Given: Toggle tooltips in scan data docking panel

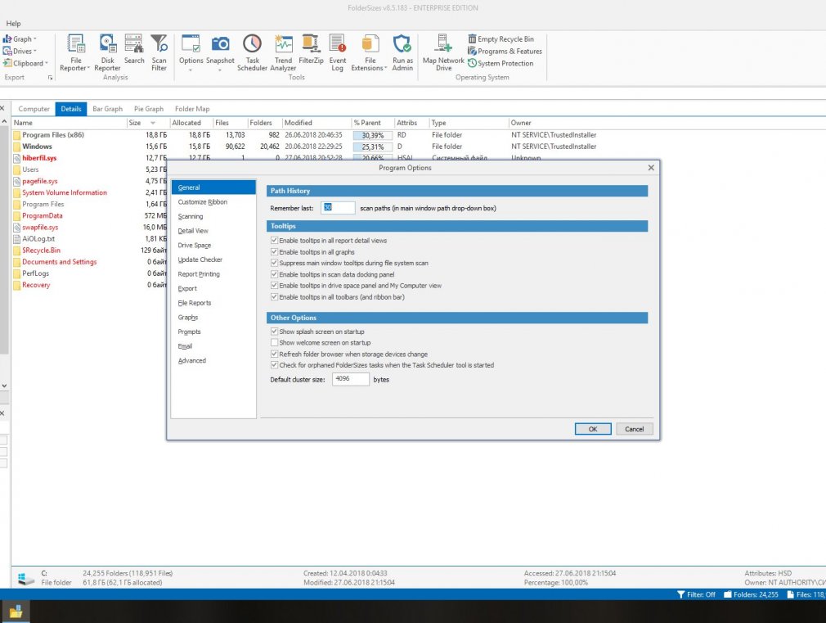Looking at the screenshot, I should 274,274.
